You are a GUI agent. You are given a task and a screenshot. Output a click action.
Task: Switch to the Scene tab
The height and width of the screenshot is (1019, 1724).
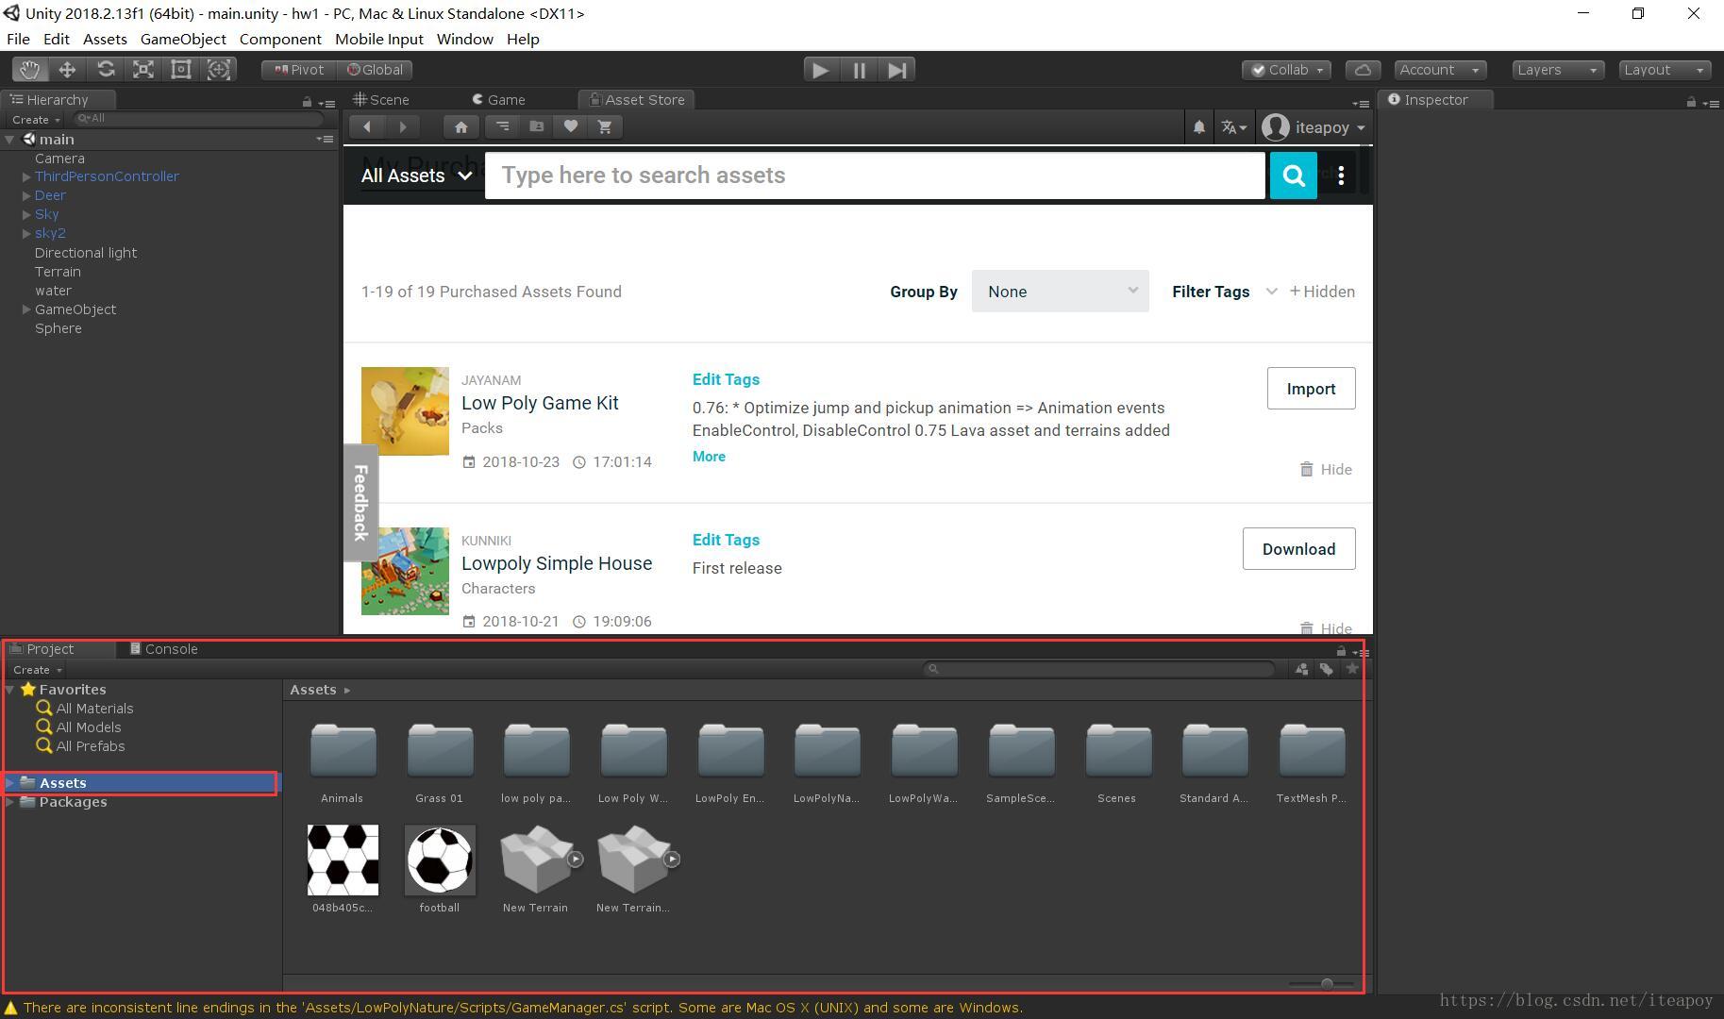tap(381, 100)
